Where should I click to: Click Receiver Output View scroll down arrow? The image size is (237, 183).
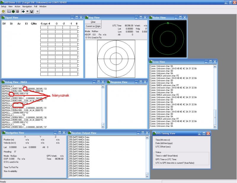pyautogui.click(x=147, y=176)
